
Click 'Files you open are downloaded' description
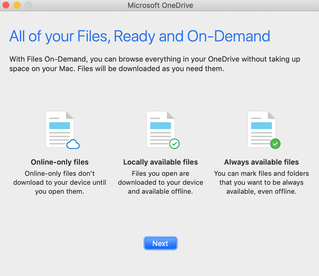[x=161, y=183]
